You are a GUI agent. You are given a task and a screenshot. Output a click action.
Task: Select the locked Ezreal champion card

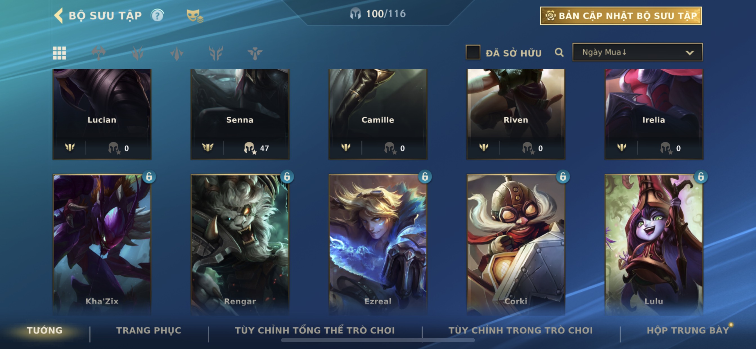pyautogui.click(x=378, y=245)
